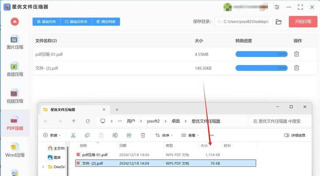320x176 pixels.
Task: Click the Delete trash icon in Explorer toolbar
Action: tap(143, 135)
